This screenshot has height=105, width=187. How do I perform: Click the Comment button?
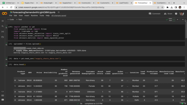[x=155, y=14]
